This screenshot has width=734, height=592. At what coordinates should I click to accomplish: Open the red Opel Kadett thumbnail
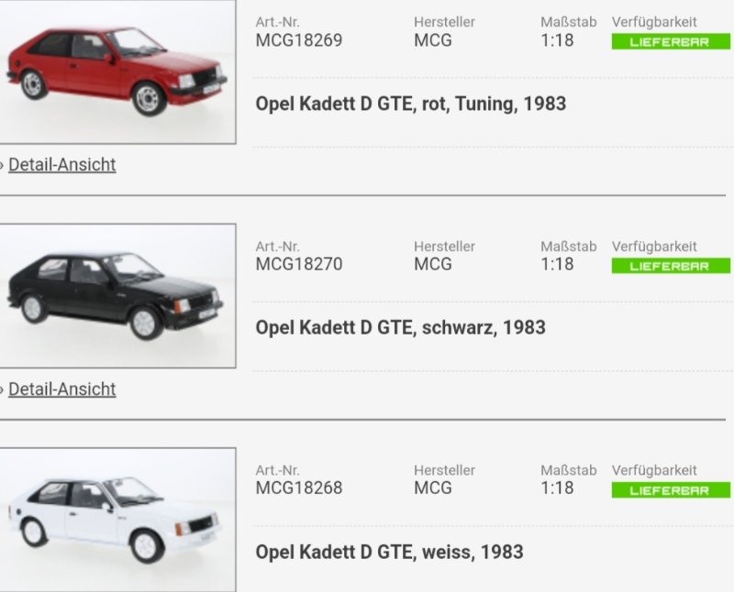[117, 71]
